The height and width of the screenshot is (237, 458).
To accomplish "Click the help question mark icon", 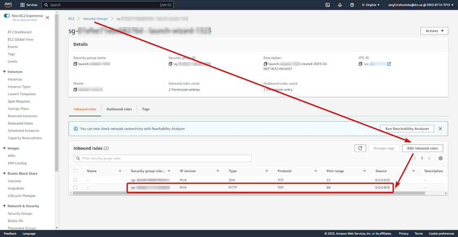I will coord(352,5).
